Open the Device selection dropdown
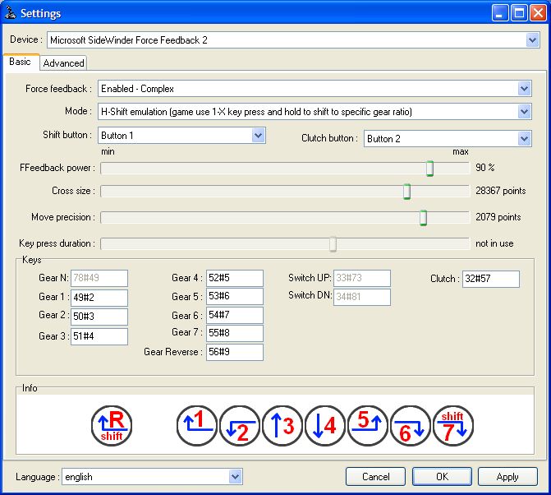This screenshot has height=495, width=551. [532, 39]
